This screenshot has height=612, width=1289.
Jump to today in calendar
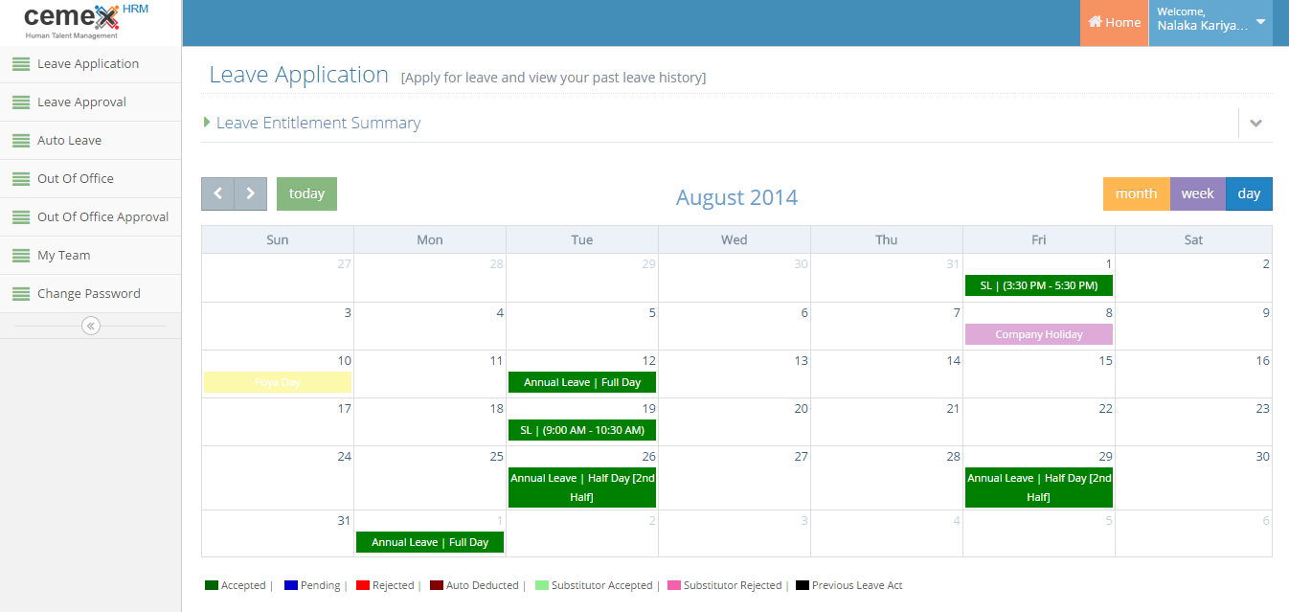tap(306, 193)
